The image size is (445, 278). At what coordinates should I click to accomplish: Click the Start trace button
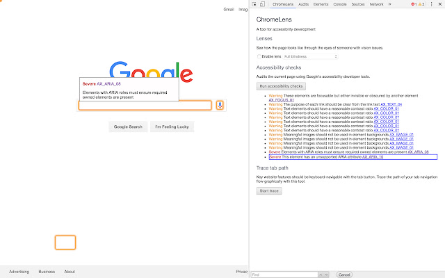269,191
